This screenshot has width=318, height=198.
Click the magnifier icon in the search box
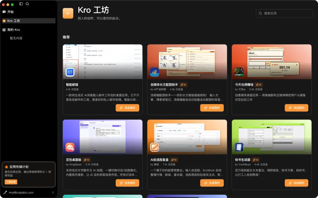click(260, 13)
